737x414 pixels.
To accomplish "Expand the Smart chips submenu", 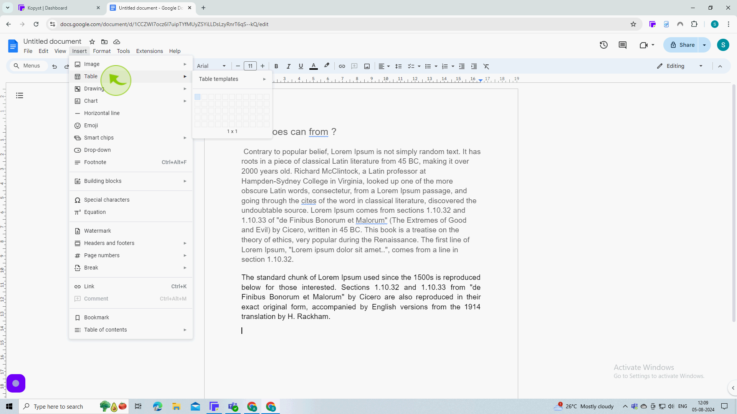I will [x=132, y=138].
